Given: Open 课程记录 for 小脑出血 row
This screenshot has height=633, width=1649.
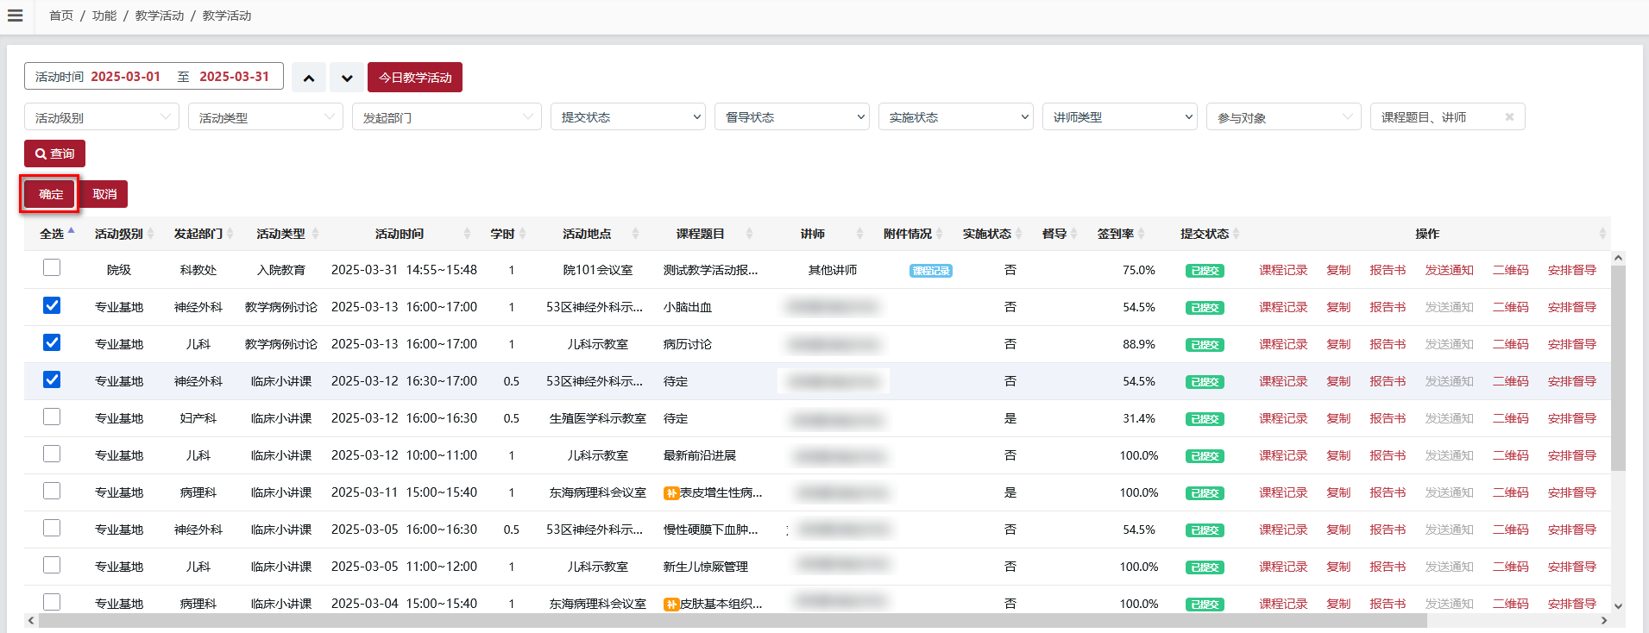Looking at the screenshot, I should pyautogui.click(x=1283, y=307).
